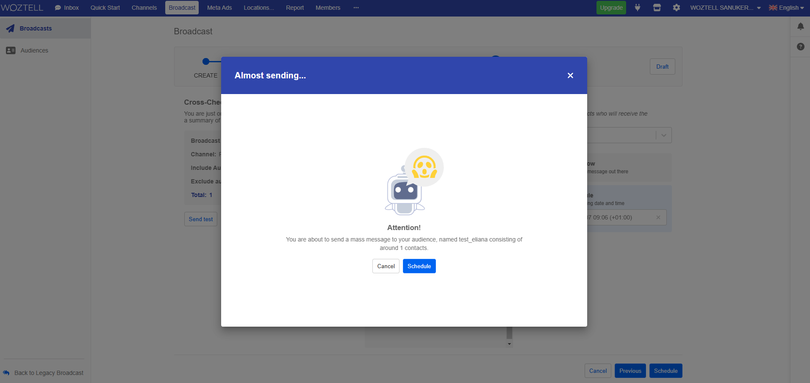
Task: Click the Report navigation item
Action: click(295, 8)
